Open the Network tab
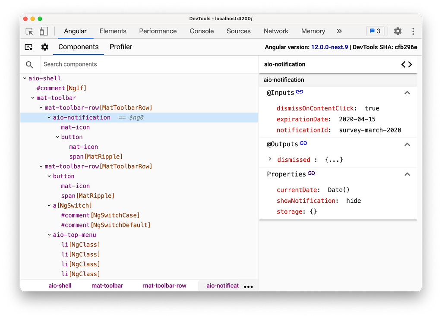The width and height of the screenshot is (442, 318). (x=276, y=31)
